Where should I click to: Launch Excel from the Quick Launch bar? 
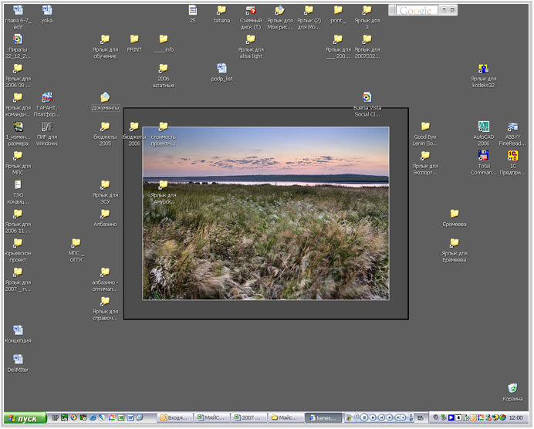(121, 417)
